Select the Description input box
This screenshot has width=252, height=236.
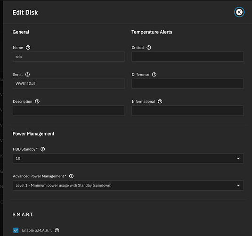(69, 110)
